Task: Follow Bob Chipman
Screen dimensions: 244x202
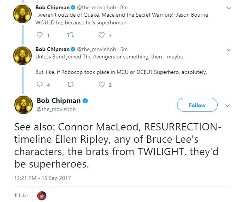Action: [x=197, y=105]
